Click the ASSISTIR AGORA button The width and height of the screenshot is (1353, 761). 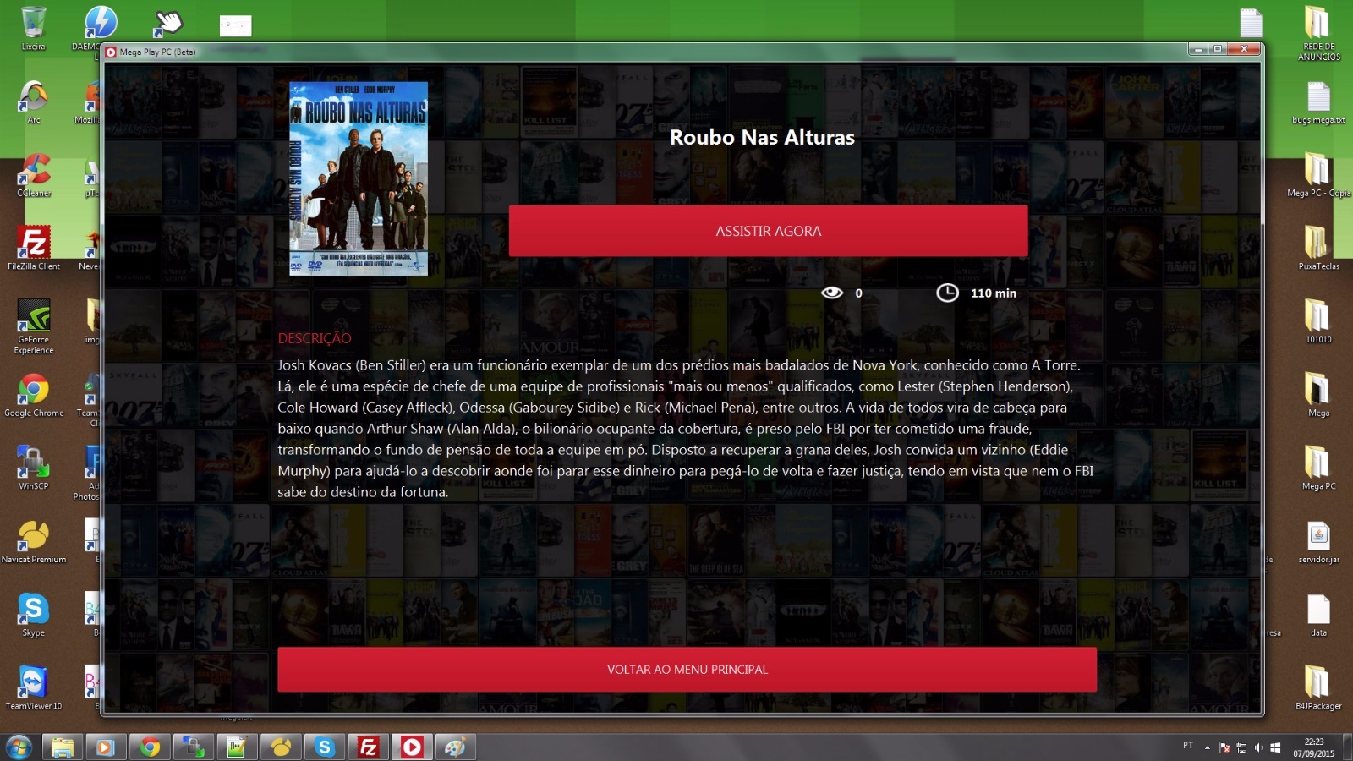768,231
